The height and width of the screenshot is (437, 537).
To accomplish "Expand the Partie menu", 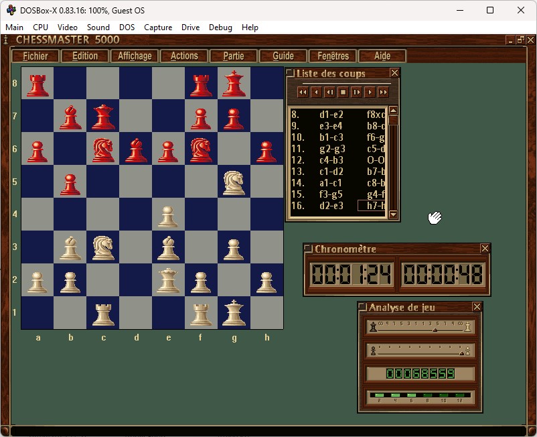I will point(233,56).
